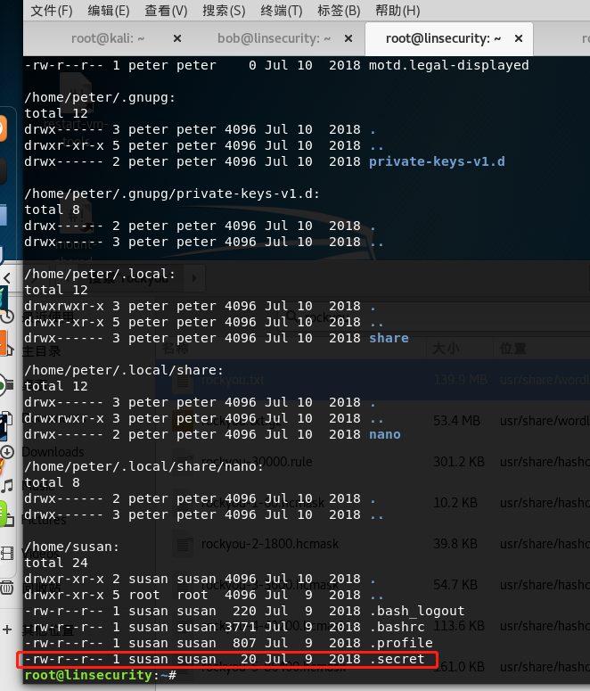Click the Downloads arrow icon in file manager sidebar
Viewport: 590px width, 691px height.
point(7,452)
